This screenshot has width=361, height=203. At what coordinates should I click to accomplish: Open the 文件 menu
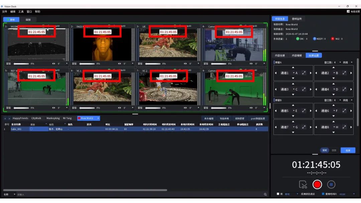[5, 11]
